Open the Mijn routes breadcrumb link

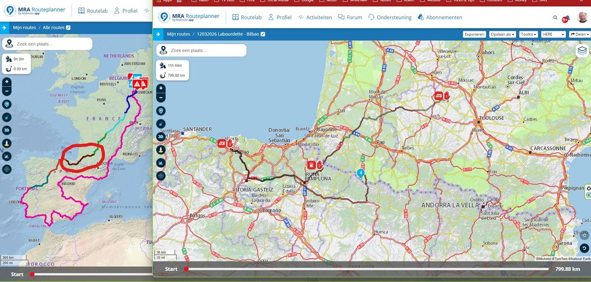click(x=178, y=34)
